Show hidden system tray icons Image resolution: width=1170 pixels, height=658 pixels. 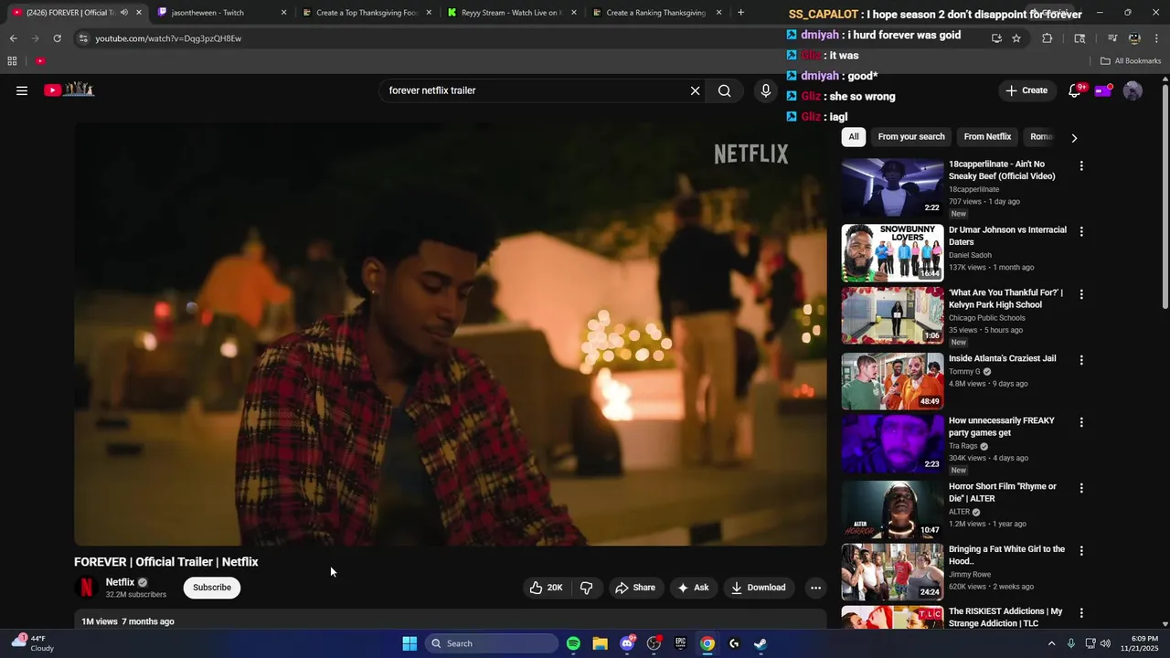click(x=1051, y=643)
